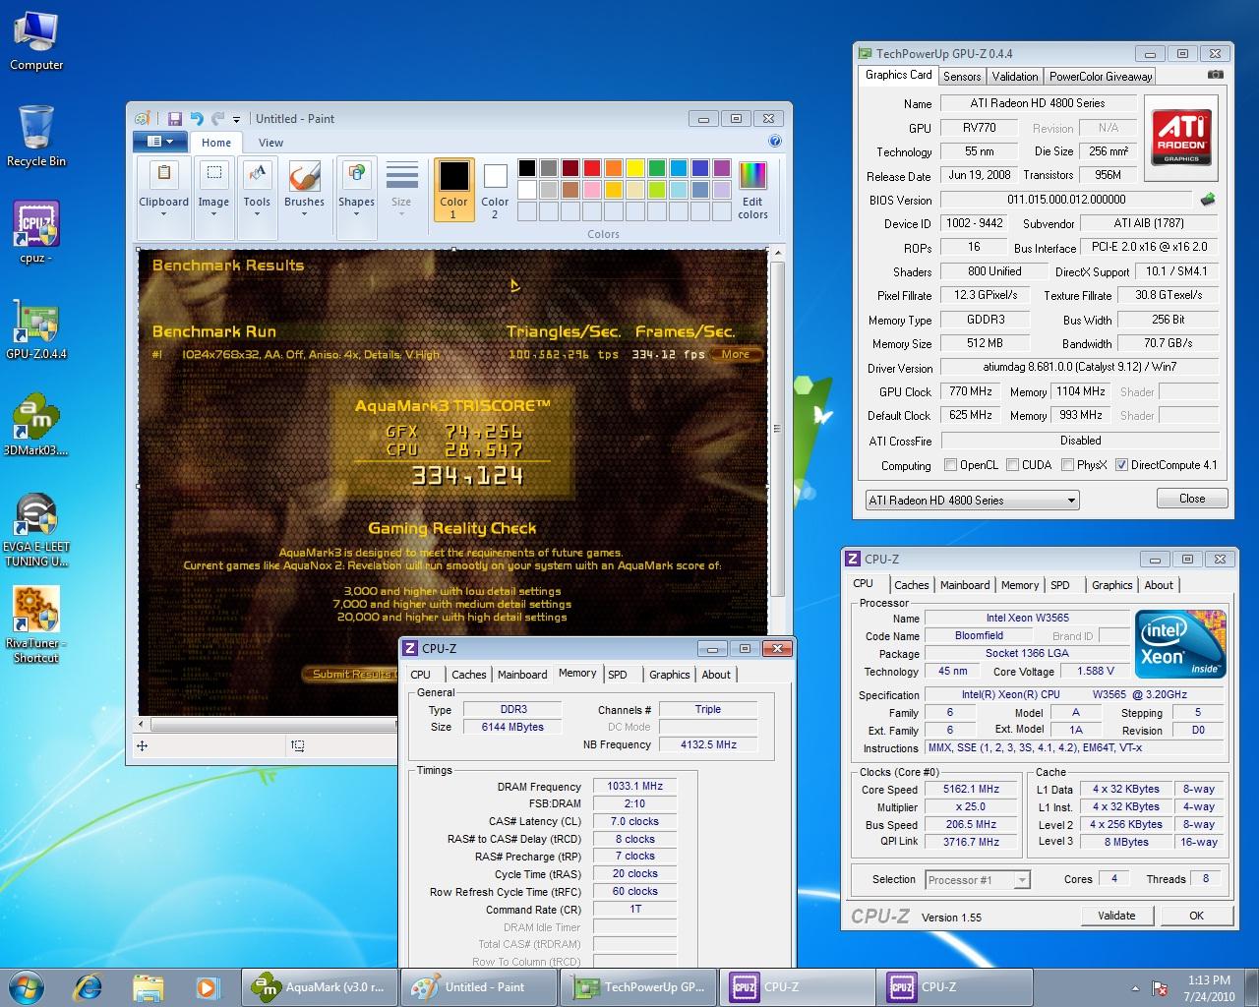Select the RivaTuner Shortcut icon
Image resolution: width=1259 pixels, height=1007 pixels.
click(x=36, y=624)
